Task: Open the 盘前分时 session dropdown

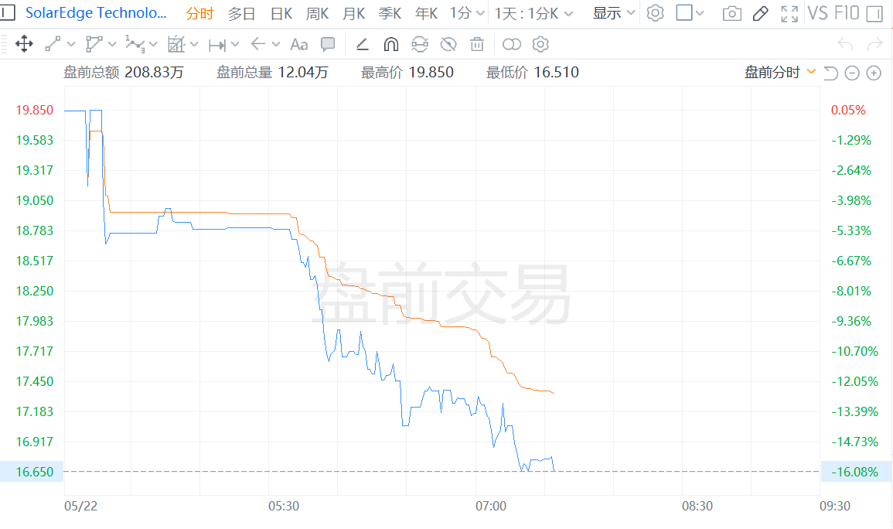Action: point(780,73)
